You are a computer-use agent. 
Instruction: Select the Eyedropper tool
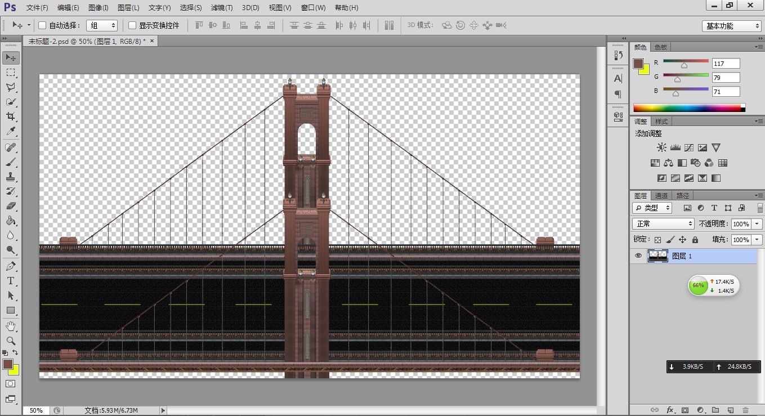coord(11,131)
